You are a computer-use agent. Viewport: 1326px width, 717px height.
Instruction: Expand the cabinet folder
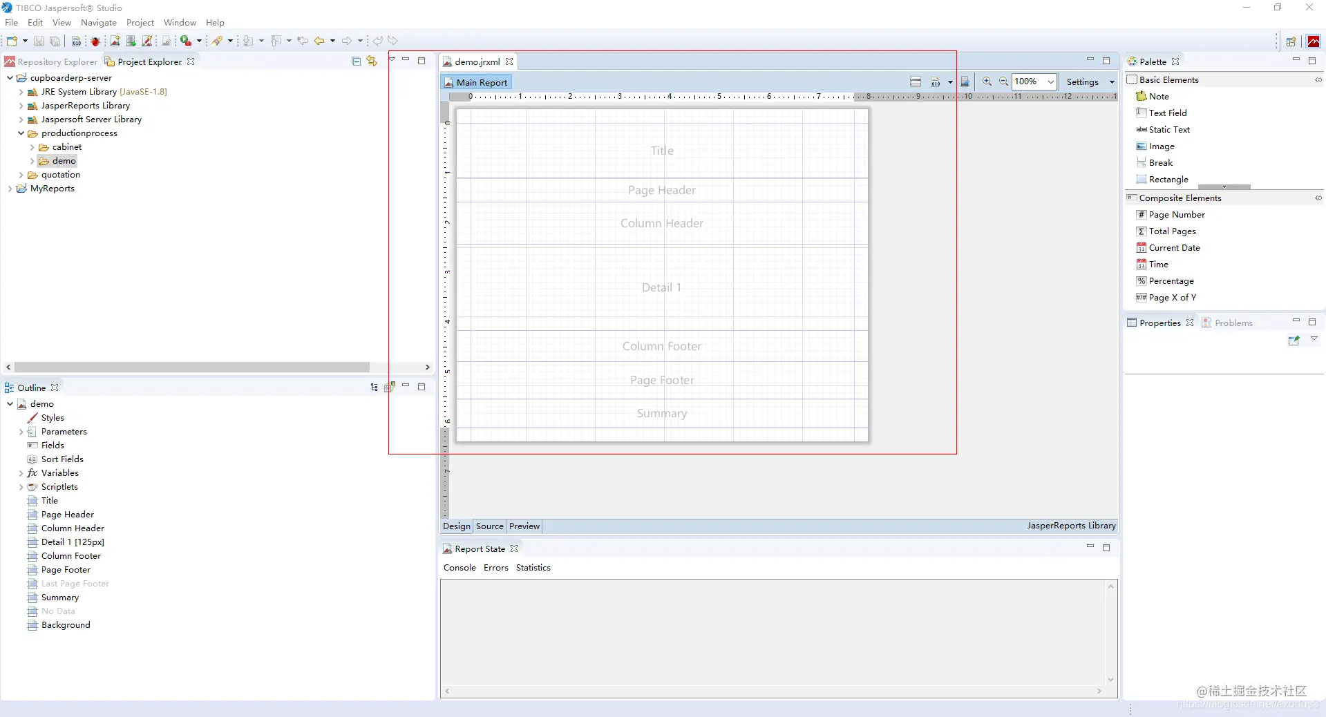tap(32, 147)
